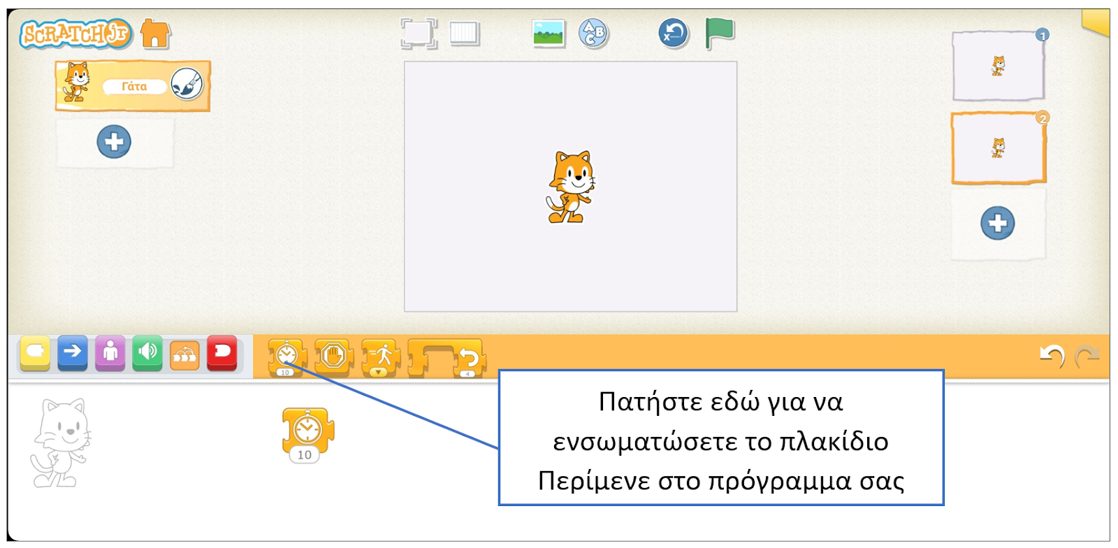The width and height of the screenshot is (1118, 548).
Task: Open page 1 thumbnail
Action: pos(998,66)
